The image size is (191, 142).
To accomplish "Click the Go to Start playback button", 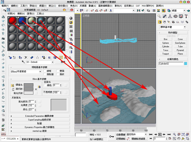I will [151, 134].
